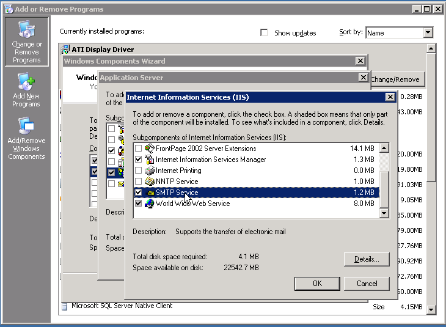Select the ATI Display Driver entry
This screenshot has height=327, width=446.
(x=103, y=50)
